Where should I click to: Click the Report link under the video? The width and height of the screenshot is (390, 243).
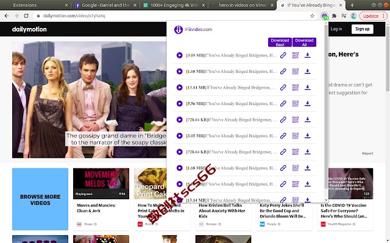point(367,154)
